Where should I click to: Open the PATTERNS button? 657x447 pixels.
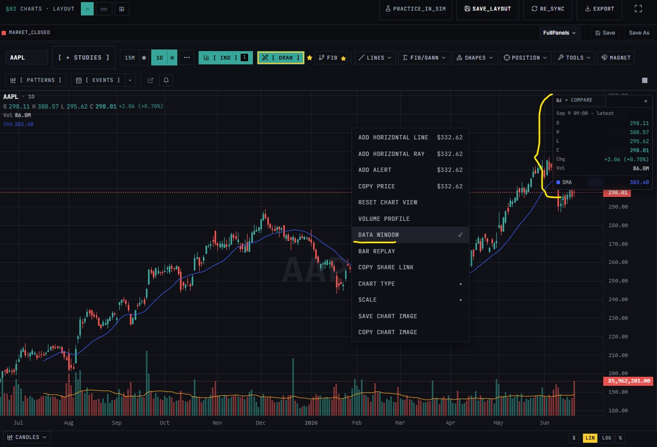point(36,80)
